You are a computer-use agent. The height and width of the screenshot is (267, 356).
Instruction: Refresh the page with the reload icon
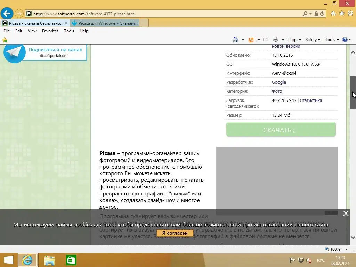pyautogui.click(x=322, y=14)
